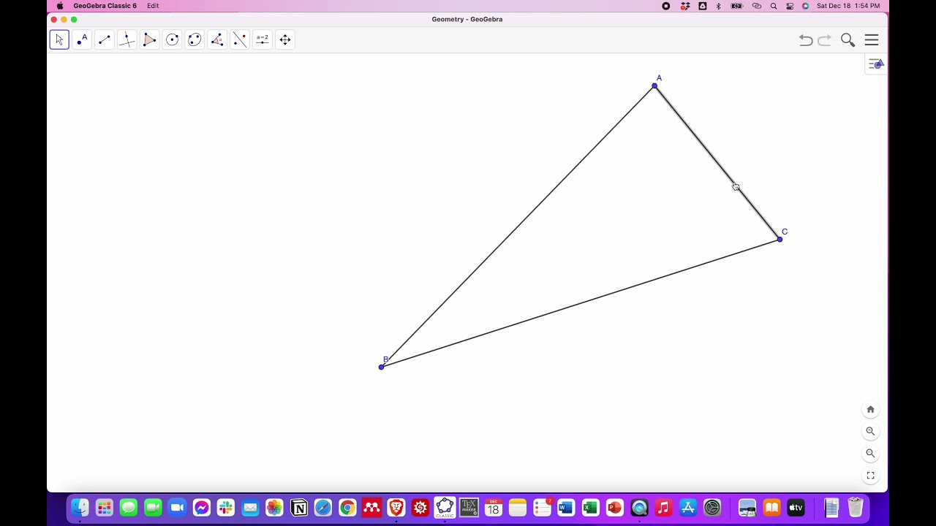Click segment BC of the triangle
The image size is (936, 526).
tap(580, 303)
